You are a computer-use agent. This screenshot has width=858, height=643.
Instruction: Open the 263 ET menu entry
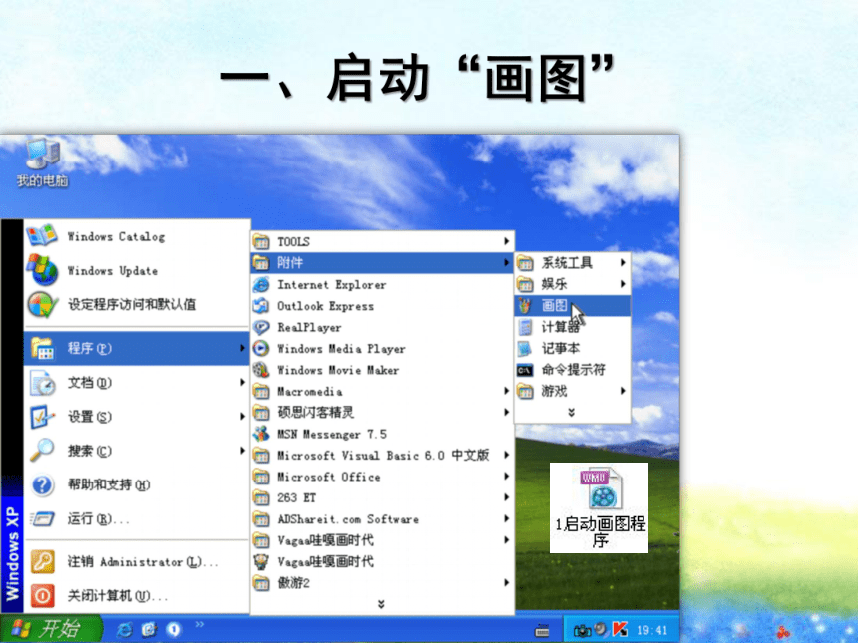click(382, 497)
